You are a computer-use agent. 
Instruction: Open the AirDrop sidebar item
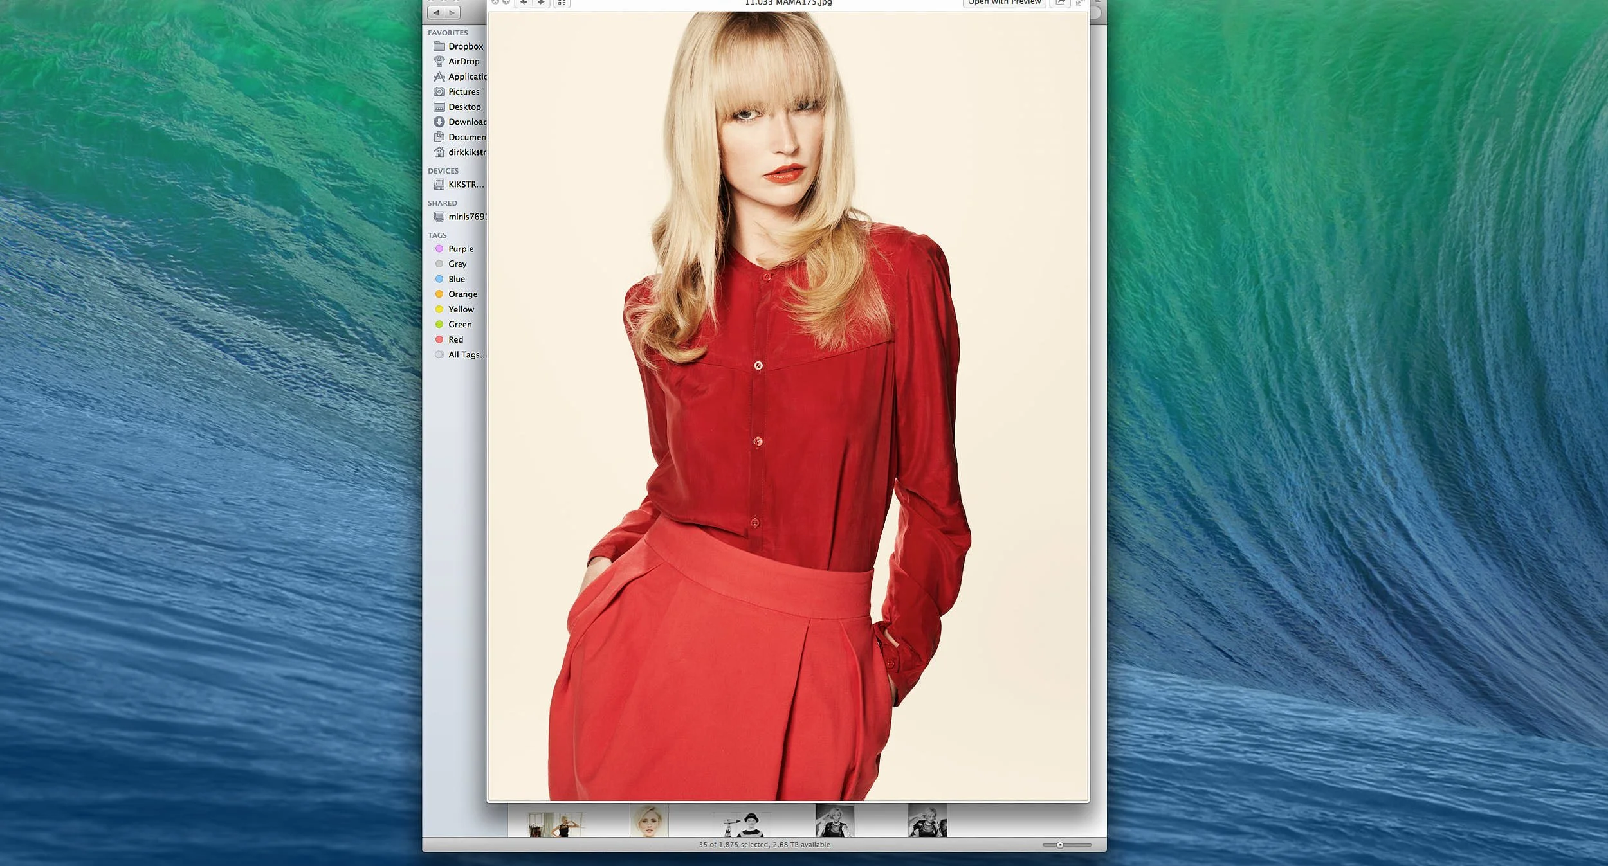click(x=463, y=61)
